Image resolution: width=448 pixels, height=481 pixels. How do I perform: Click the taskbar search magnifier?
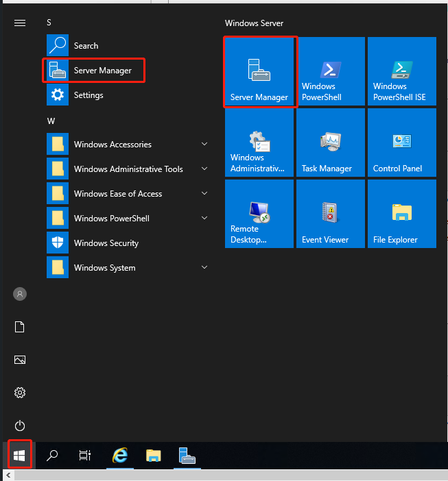tap(52, 456)
